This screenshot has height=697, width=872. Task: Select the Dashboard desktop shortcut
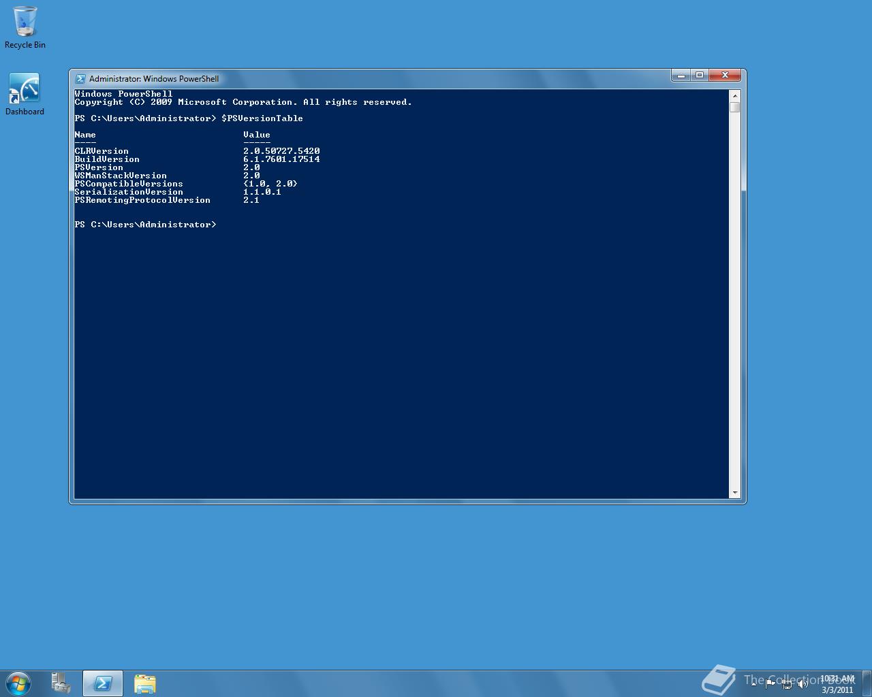tap(25, 94)
